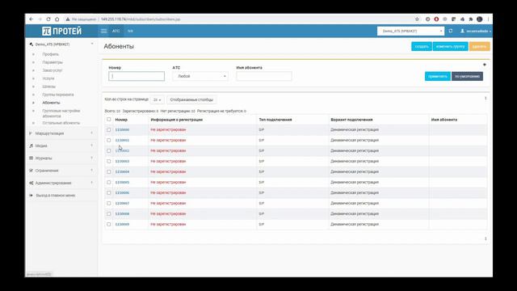The image size is (517, 291).
Task: Click the refresh icon beside ATS selector
Action: (x=451, y=31)
